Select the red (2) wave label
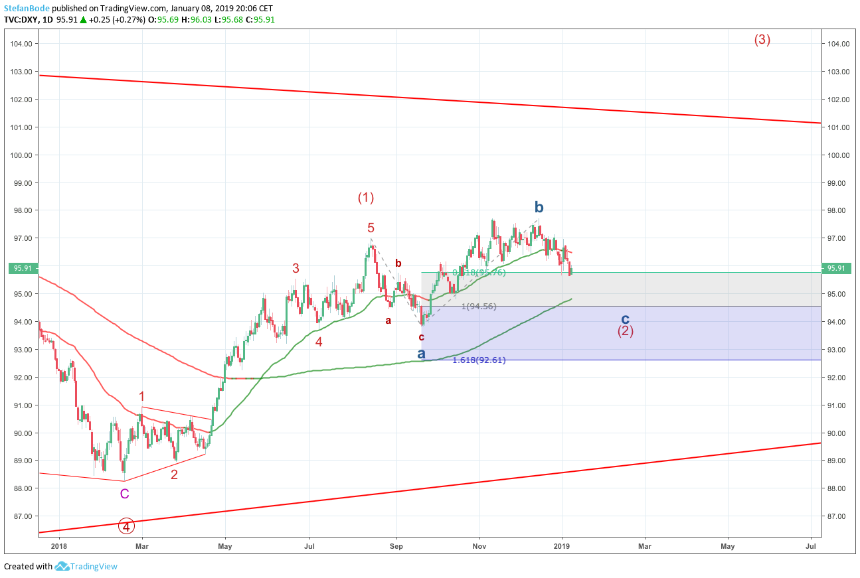The image size is (860, 578). tap(625, 330)
